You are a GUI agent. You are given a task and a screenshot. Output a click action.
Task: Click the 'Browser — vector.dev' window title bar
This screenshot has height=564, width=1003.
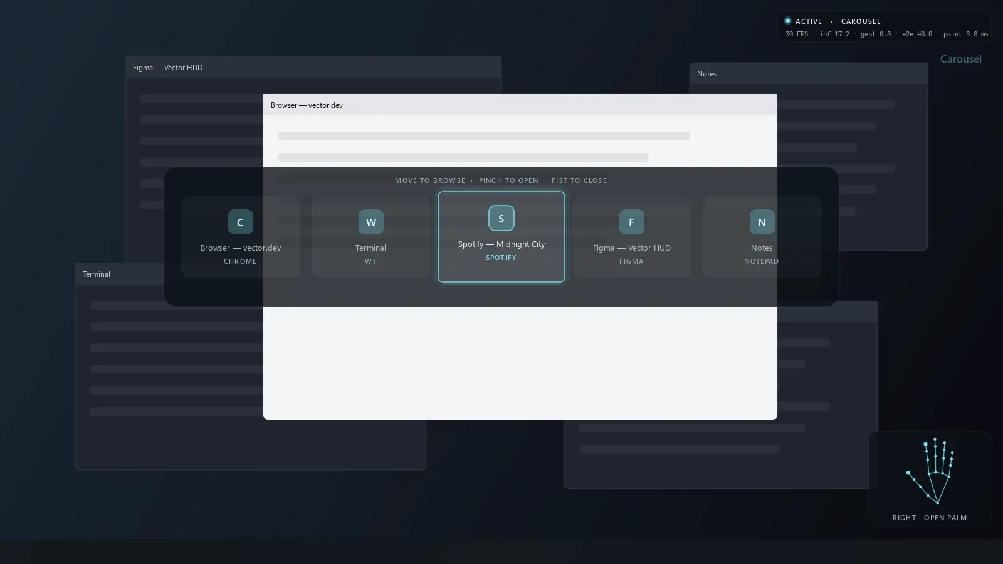pyautogui.click(x=520, y=105)
